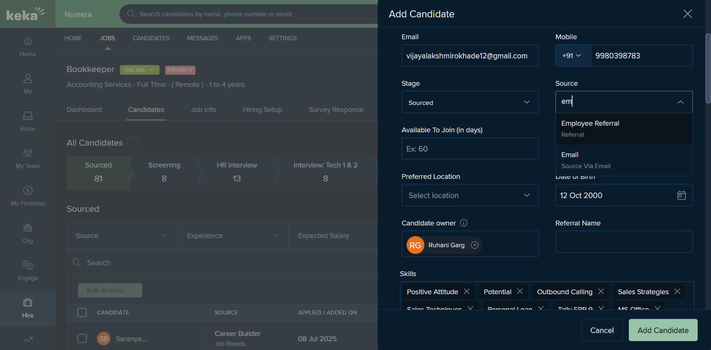The width and height of the screenshot is (711, 350).
Task: Click the Add Candidate panel scrollbar
Action: [x=708, y=68]
